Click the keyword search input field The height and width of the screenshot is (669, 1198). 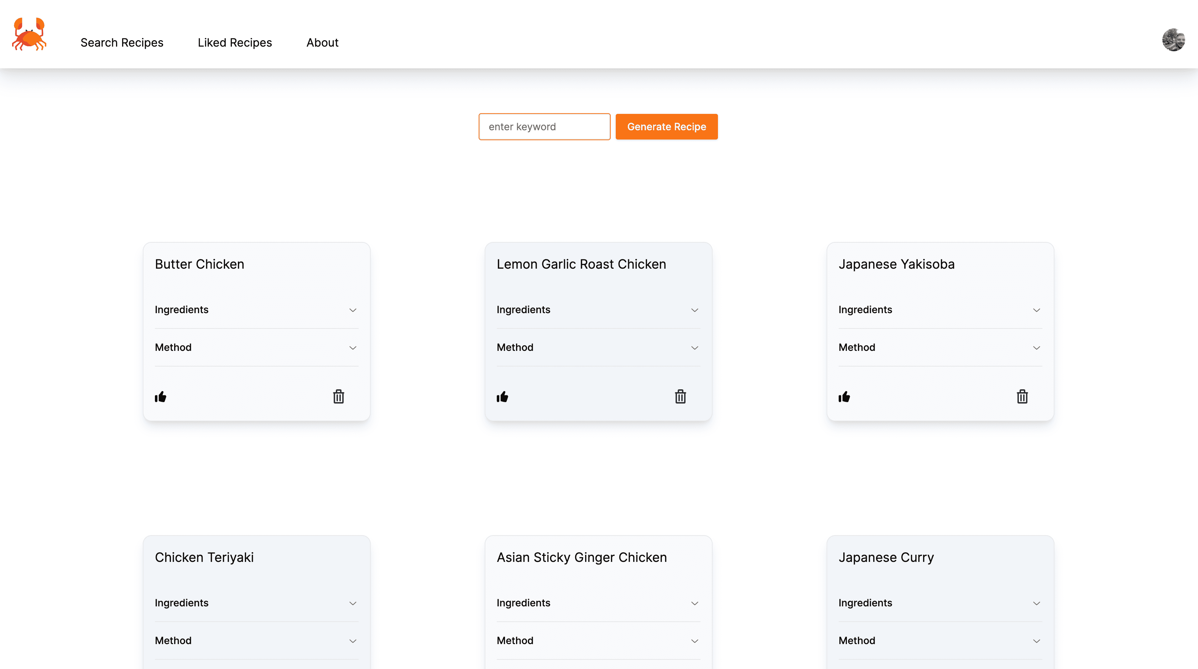(x=545, y=127)
